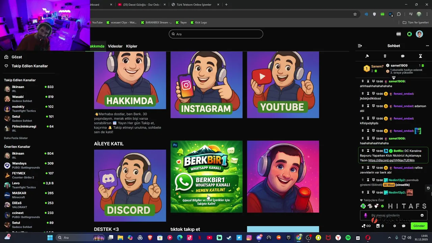
Task: Select the Hakkımda tab
Action: (97, 46)
